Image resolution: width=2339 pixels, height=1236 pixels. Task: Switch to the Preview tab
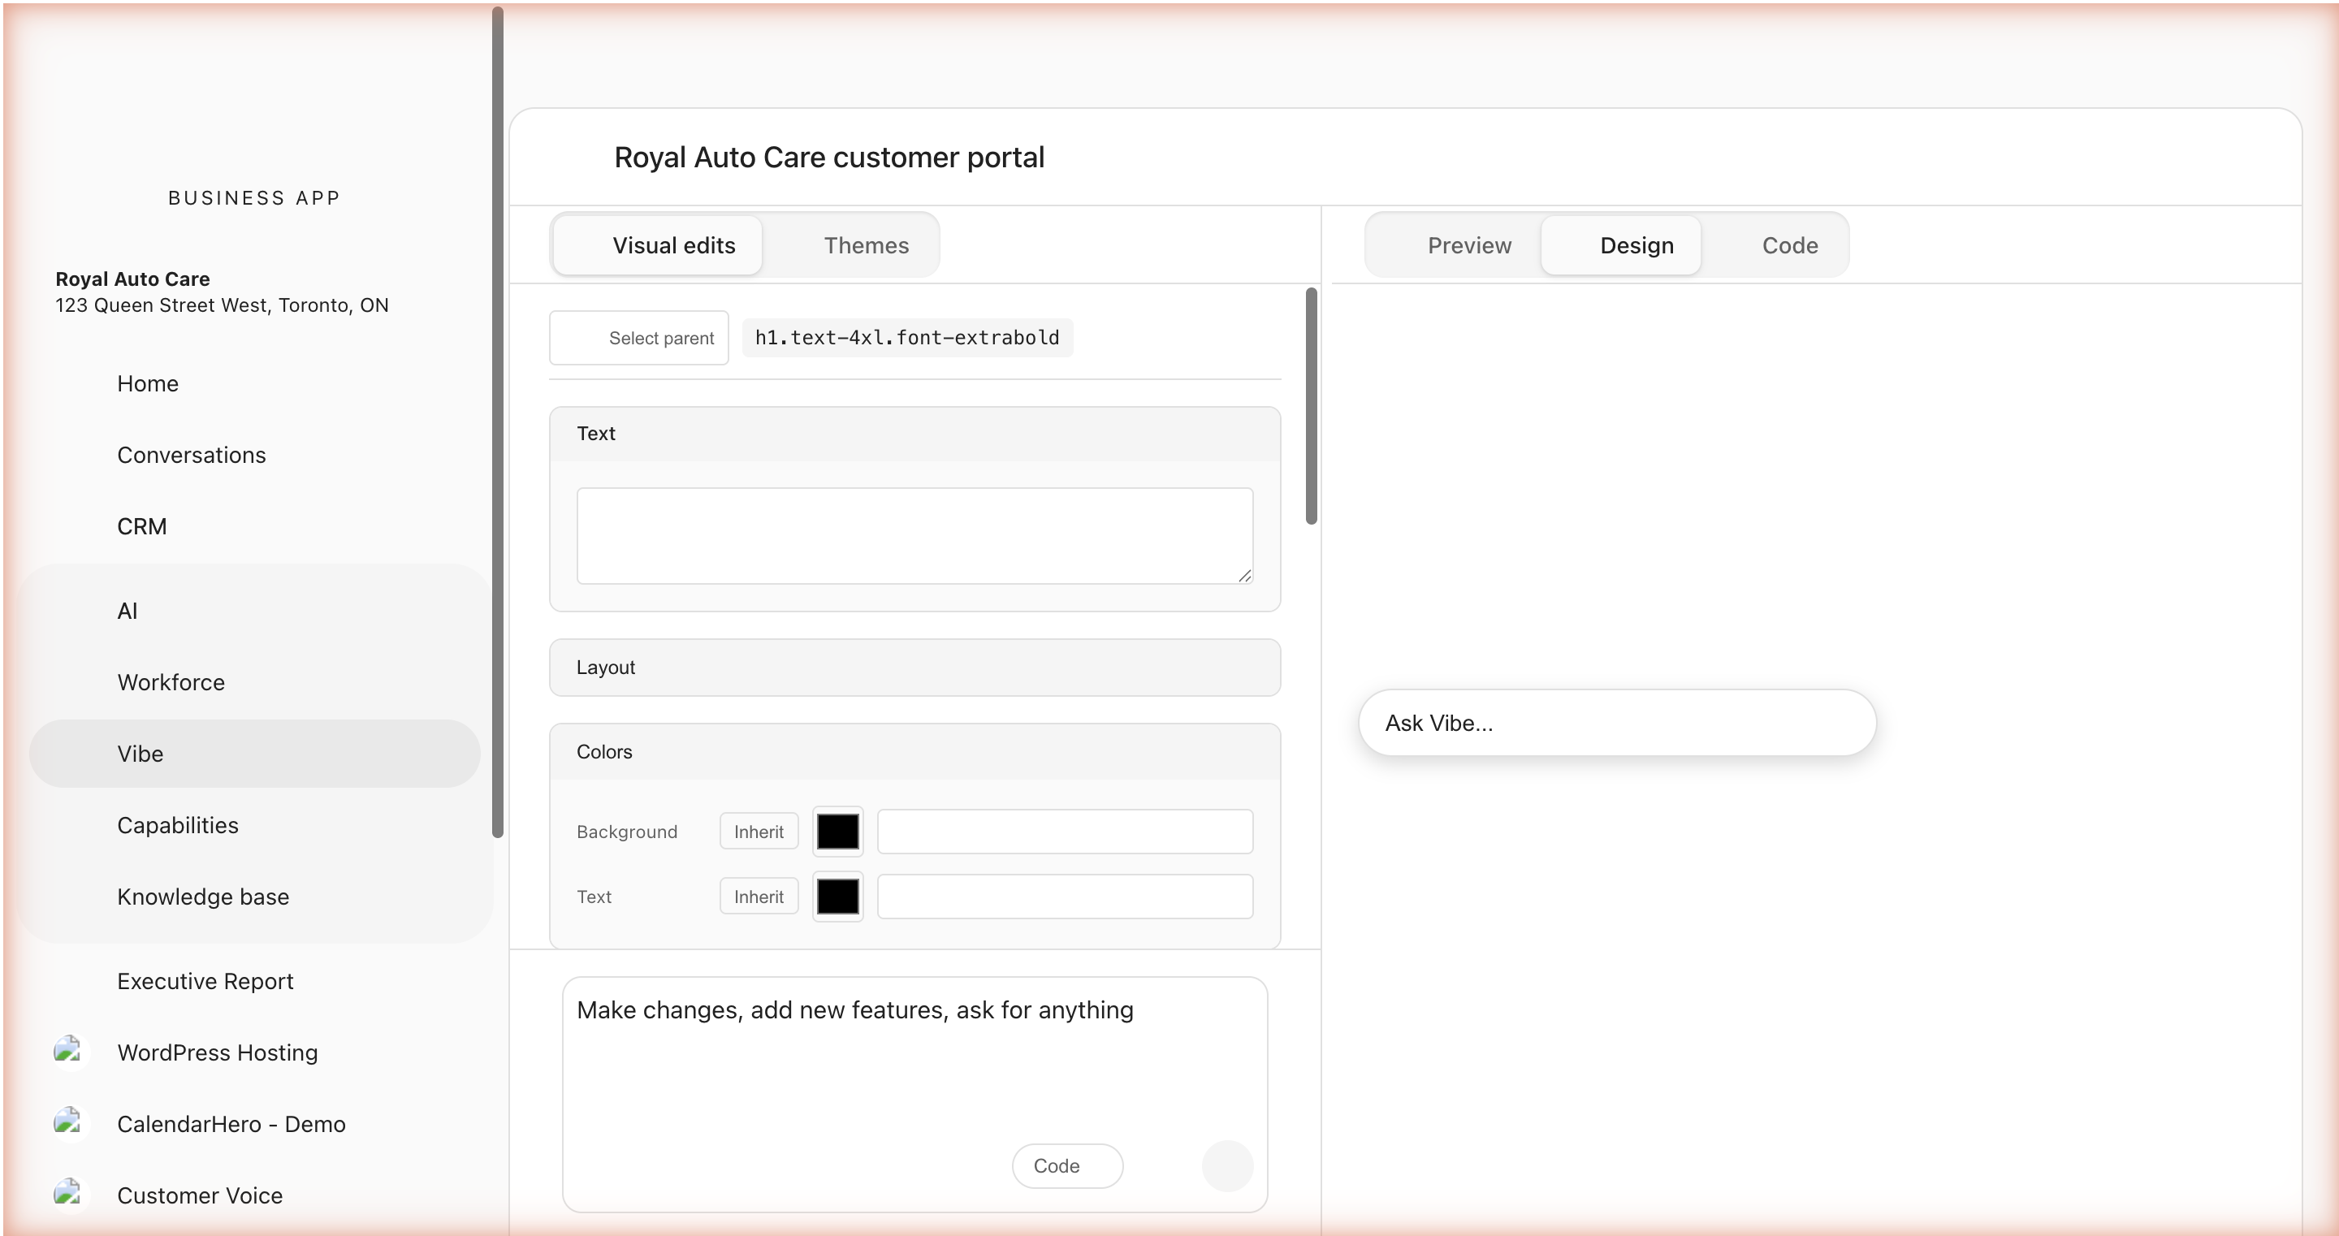click(1468, 244)
